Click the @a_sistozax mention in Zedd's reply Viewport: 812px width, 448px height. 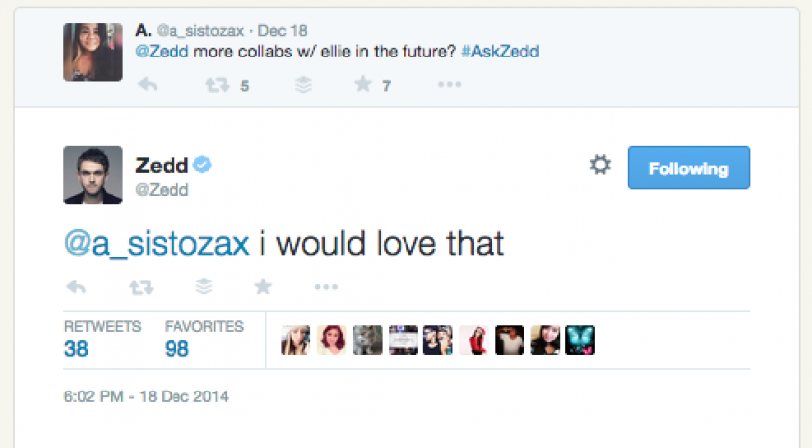tap(157, 244)
